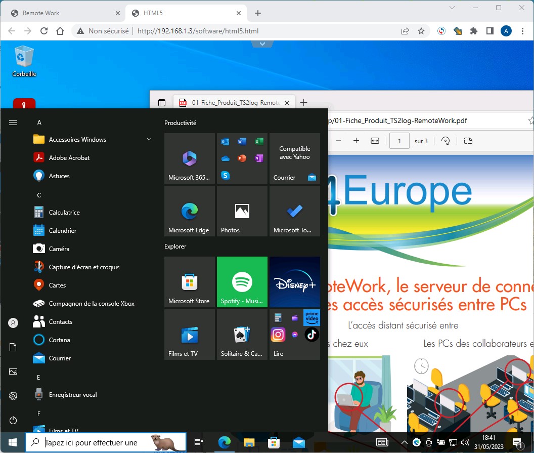
Task: Open the Courrier Yahoo mail tile
Action: click(295, 158)
